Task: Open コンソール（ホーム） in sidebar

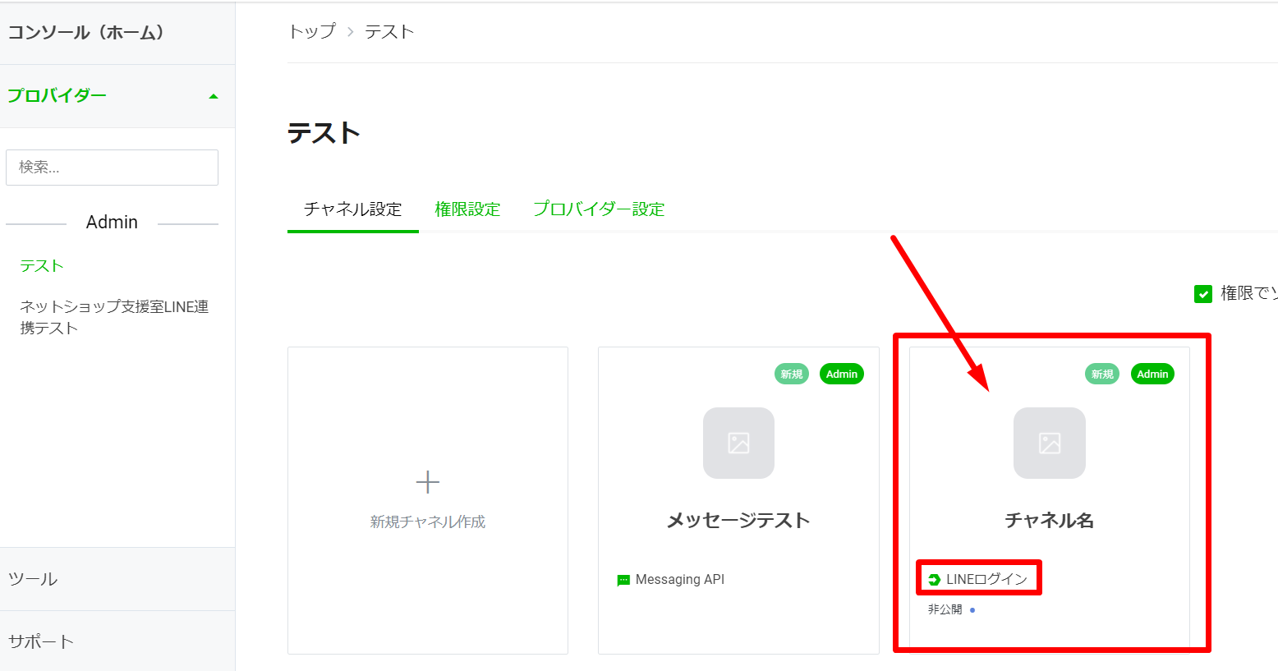Action: (86, 33)
